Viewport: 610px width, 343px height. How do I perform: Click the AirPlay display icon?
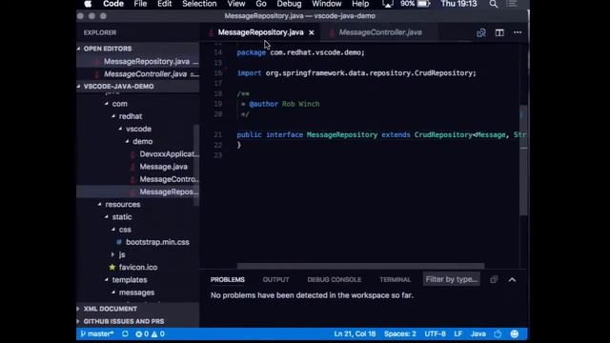(x=388, y=4)
